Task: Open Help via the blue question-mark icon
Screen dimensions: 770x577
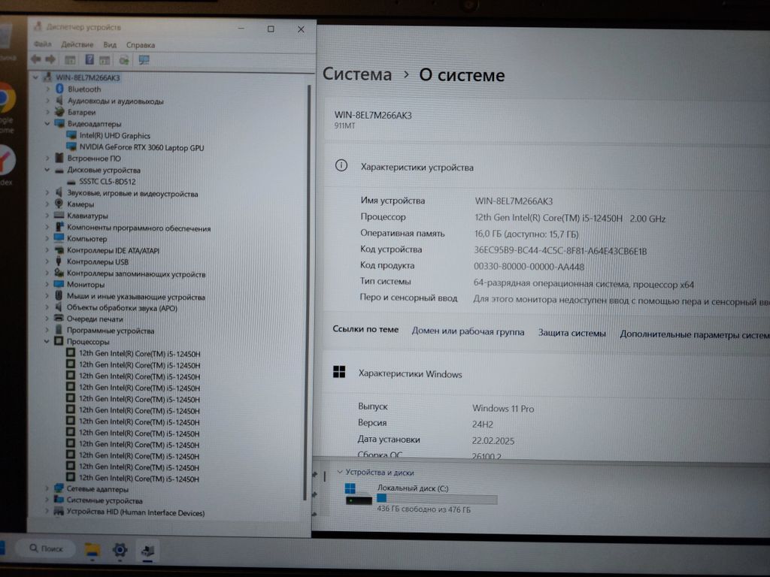Action: click(x=89, y=59)
